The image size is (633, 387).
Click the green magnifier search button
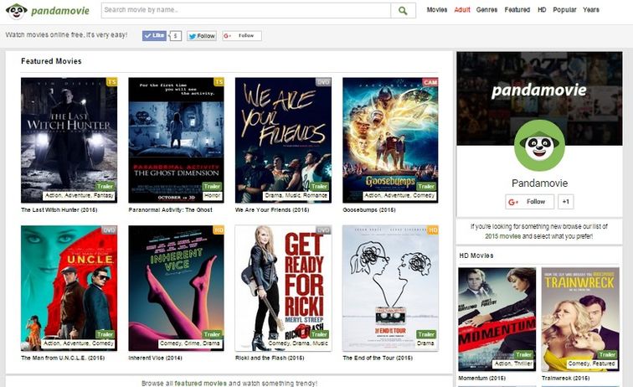click(403, 11)
